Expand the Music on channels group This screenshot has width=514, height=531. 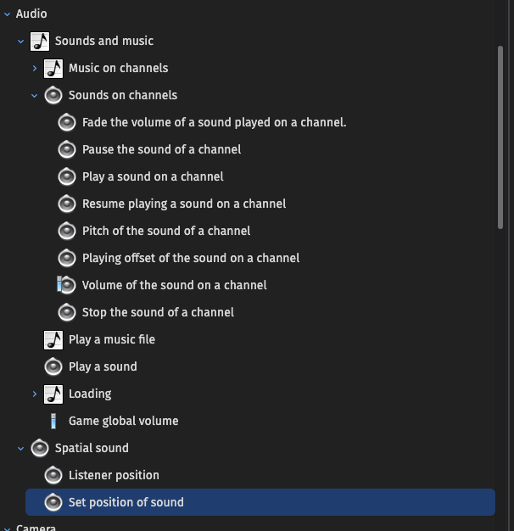point(35,69)
